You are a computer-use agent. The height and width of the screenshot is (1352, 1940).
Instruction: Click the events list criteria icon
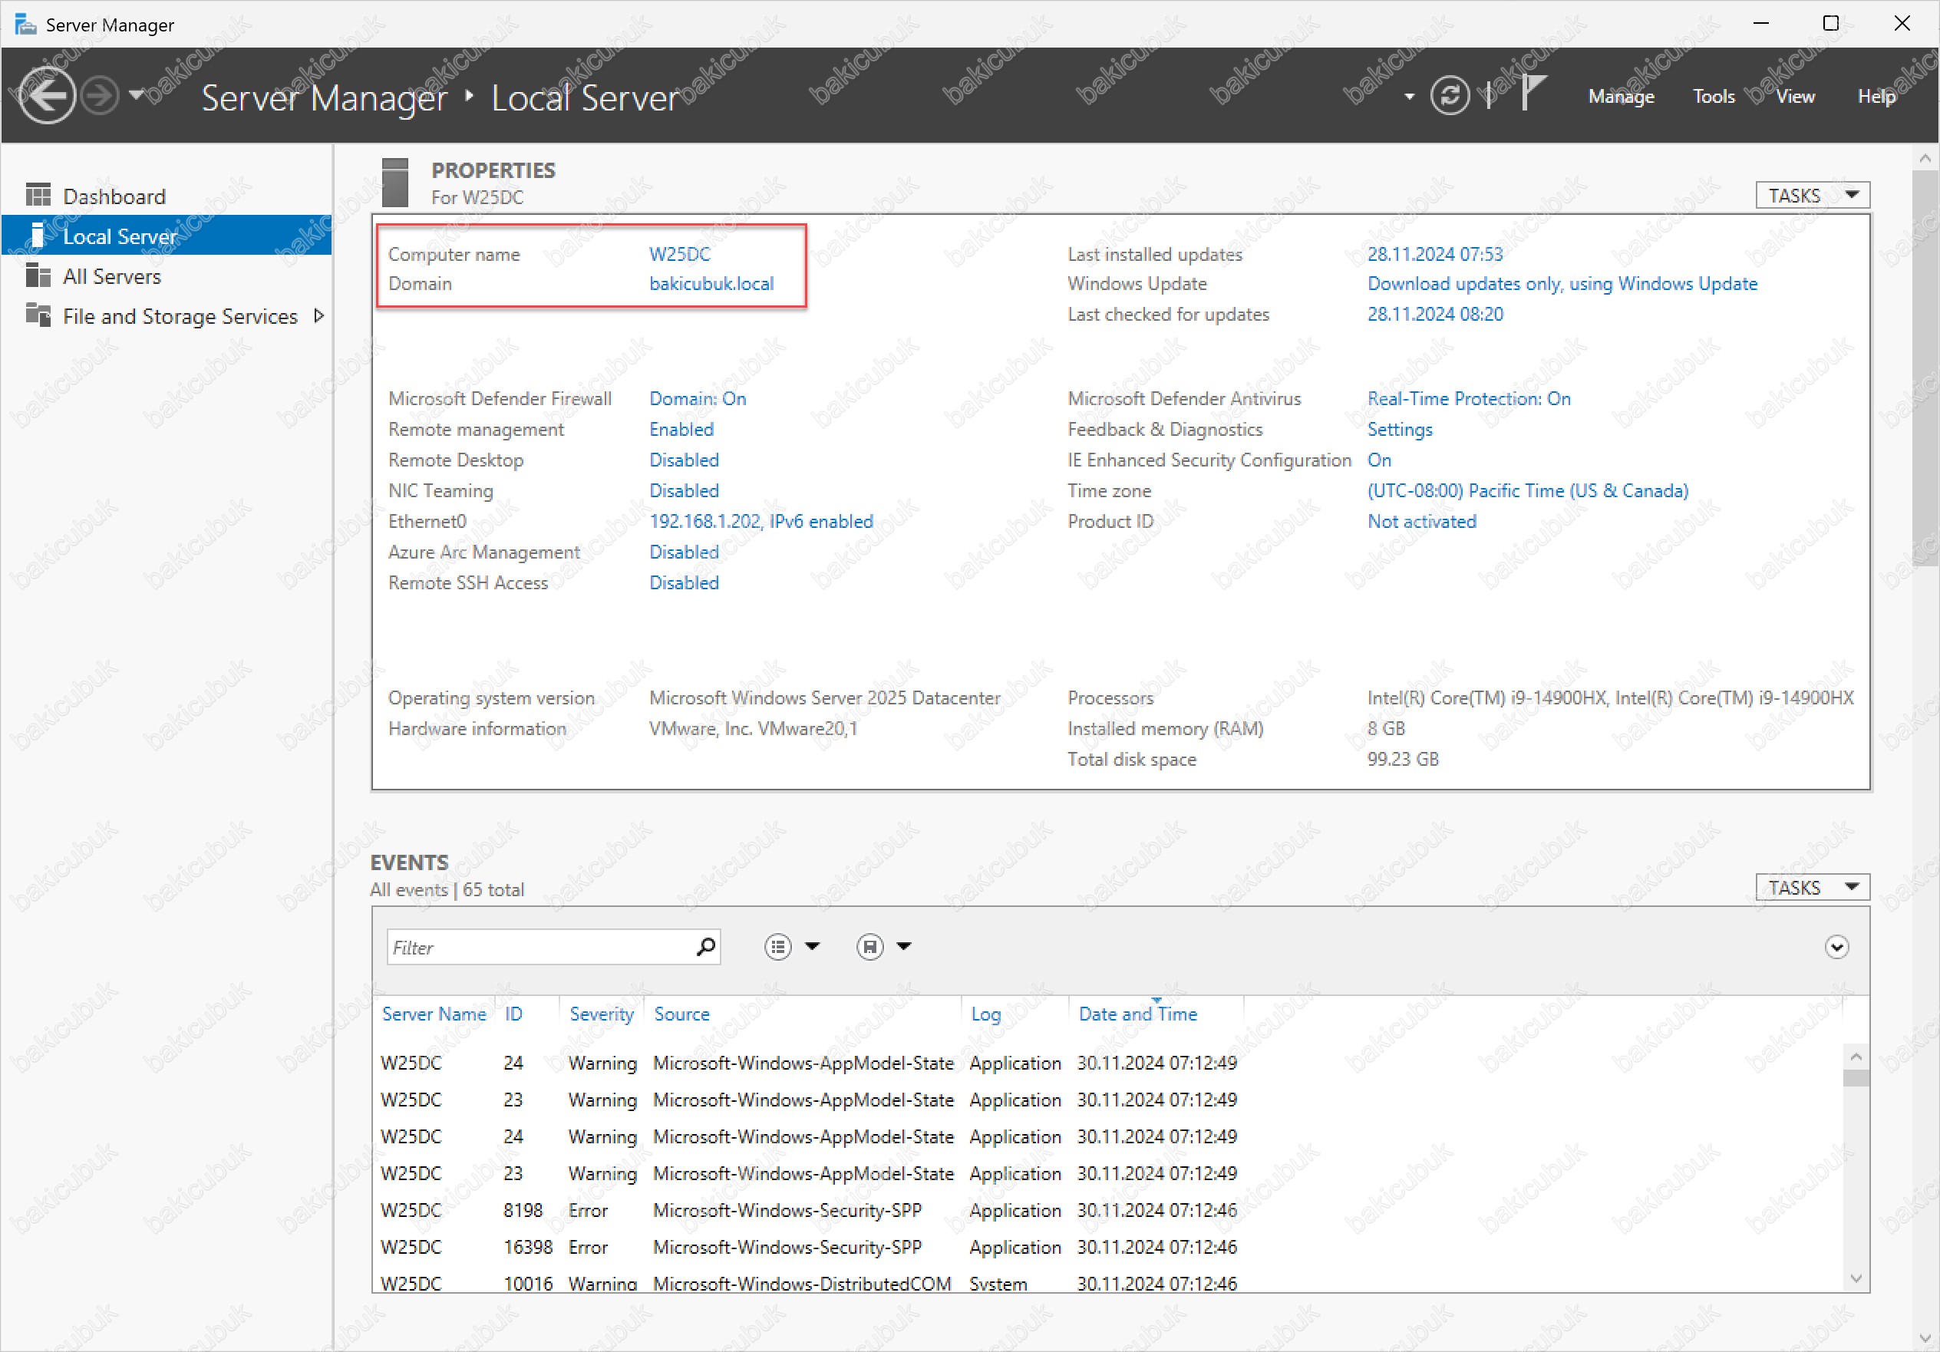[777, 946]
